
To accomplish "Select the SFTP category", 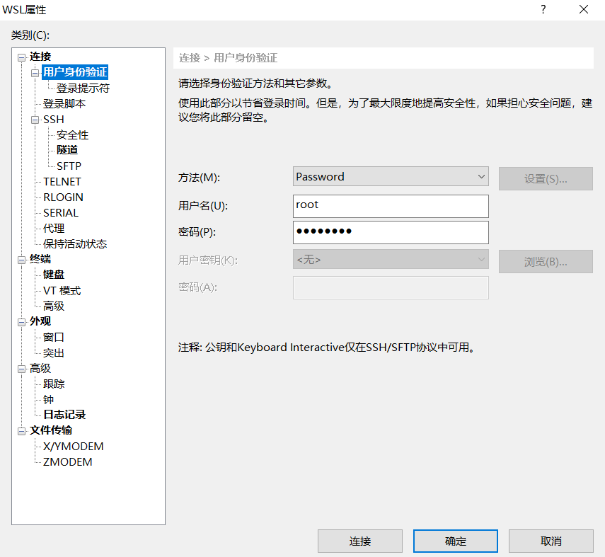I will pyautogui.click(x=69, y=165).
